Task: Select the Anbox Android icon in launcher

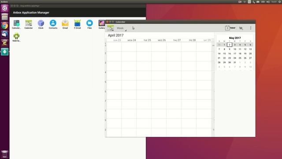Action: 5,52
